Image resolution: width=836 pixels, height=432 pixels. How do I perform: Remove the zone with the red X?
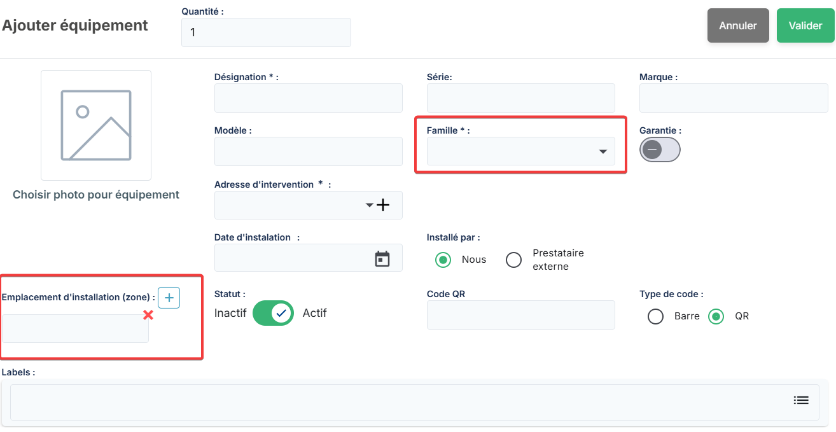pyautogui.click(x=148, y=315)
